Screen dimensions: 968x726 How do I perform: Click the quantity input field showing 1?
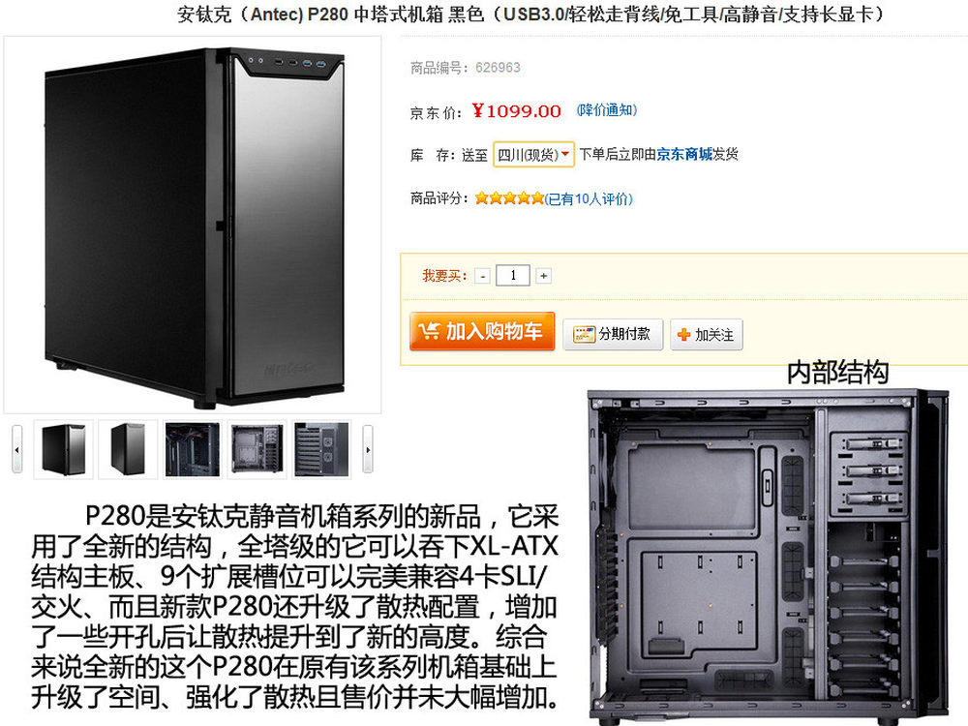click(513, 275)
